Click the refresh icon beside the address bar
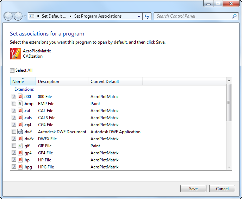The width and height of the screenshot is (242, 199). click(147, 16)
